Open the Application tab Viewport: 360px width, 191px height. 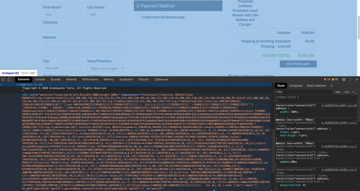(126, 79)
